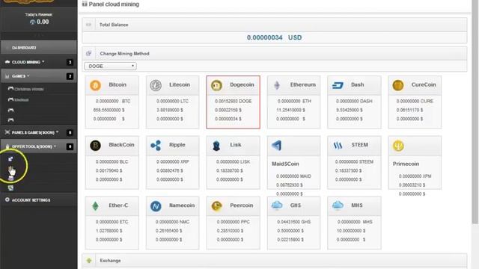Click the Cloud Mining count badge
Screen dimensions: 479x269
(70, 62)
